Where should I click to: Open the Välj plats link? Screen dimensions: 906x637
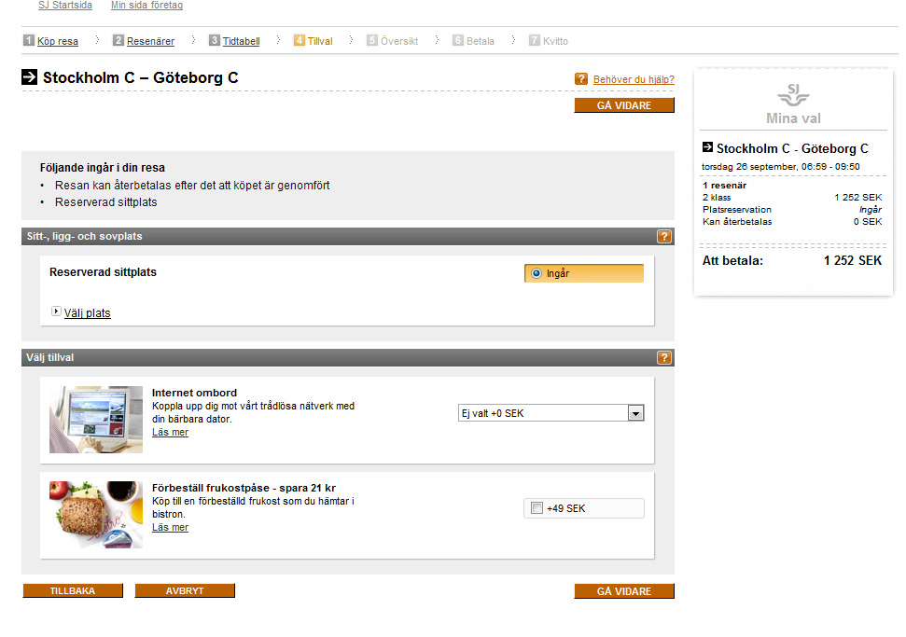pyautogui.click(x=88, y=313)
